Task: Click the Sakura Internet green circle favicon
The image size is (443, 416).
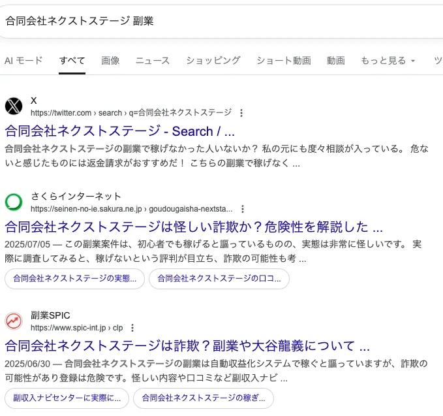Action: [x=14, y=202]
